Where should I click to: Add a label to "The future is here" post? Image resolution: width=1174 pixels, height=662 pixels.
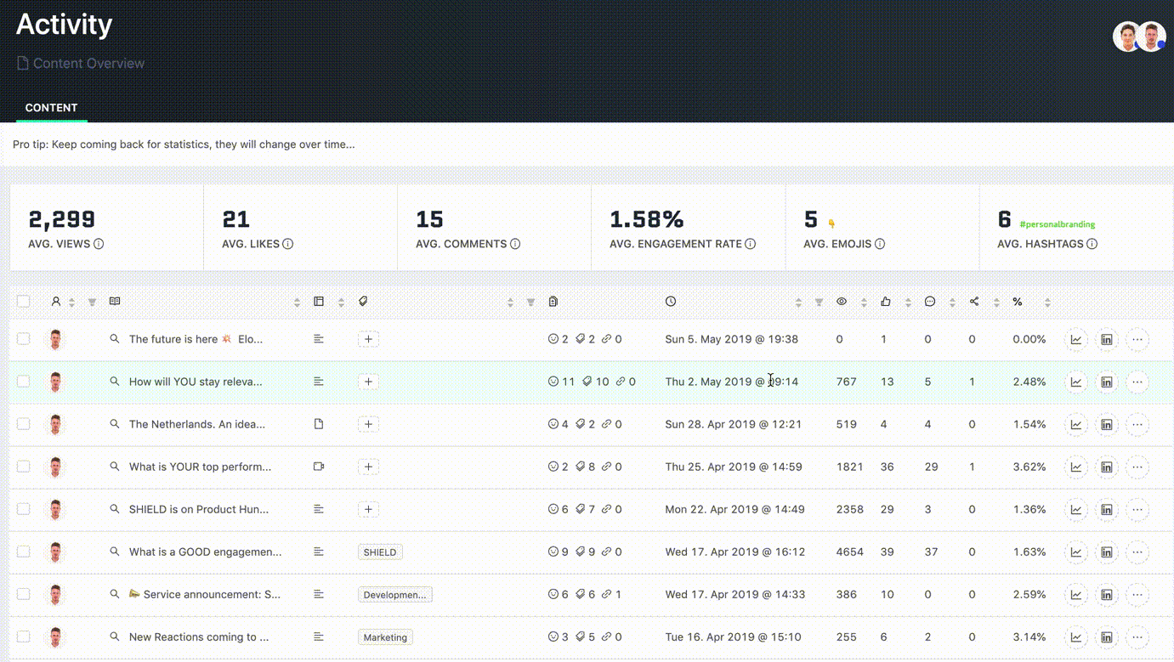(368, 339)
